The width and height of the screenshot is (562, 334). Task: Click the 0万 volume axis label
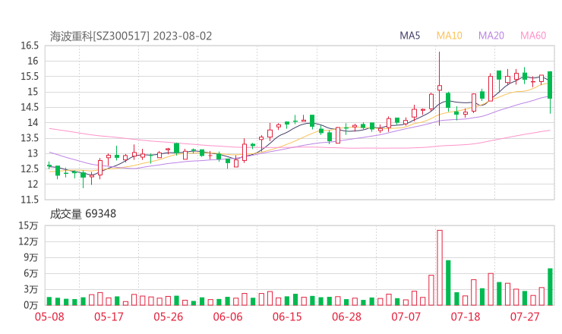point(31,305)
